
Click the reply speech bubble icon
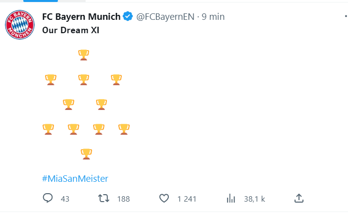pyautogui.click(x=48, y=199)
